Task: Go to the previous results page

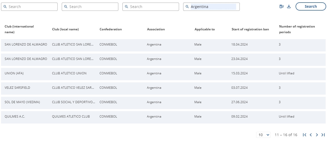Action: [311, 135]
